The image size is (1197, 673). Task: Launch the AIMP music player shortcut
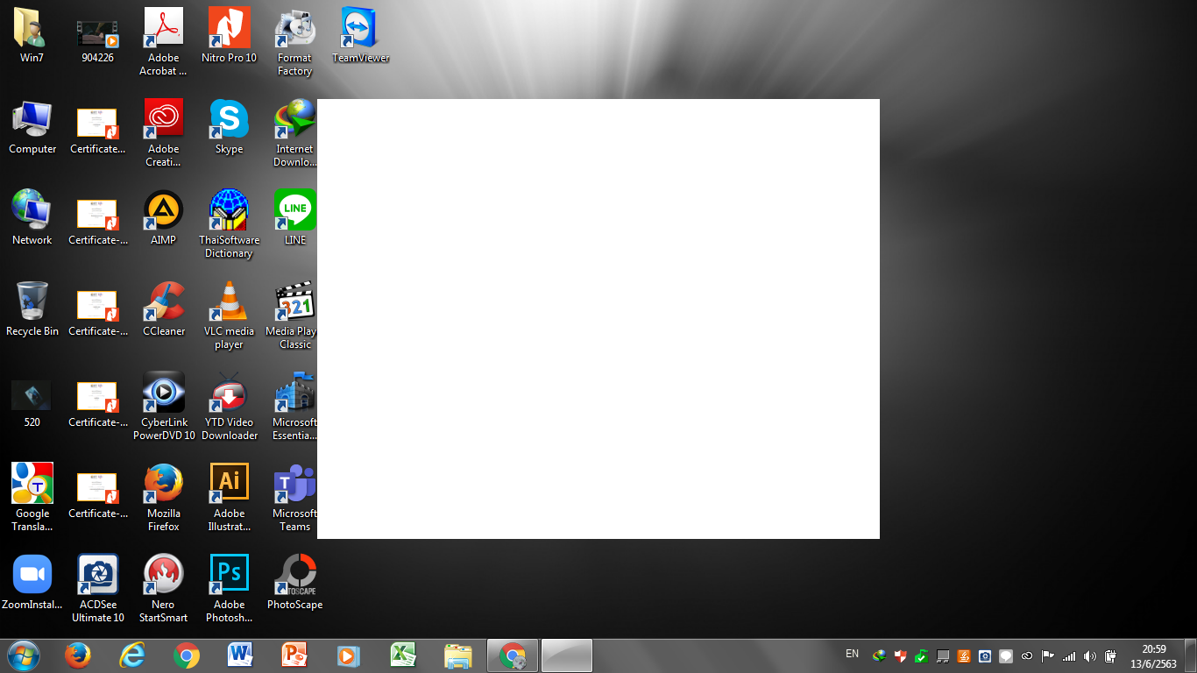[163, 218]
